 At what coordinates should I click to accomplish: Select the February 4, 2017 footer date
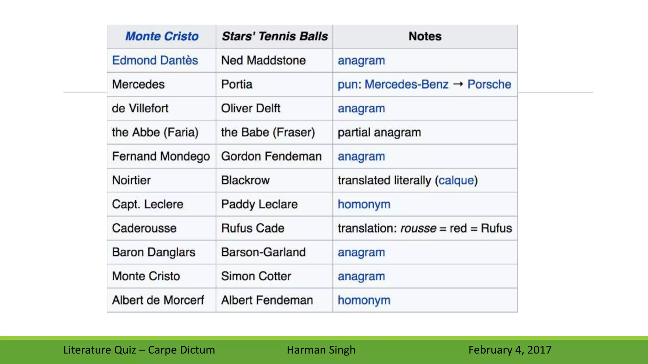point(510,350)
